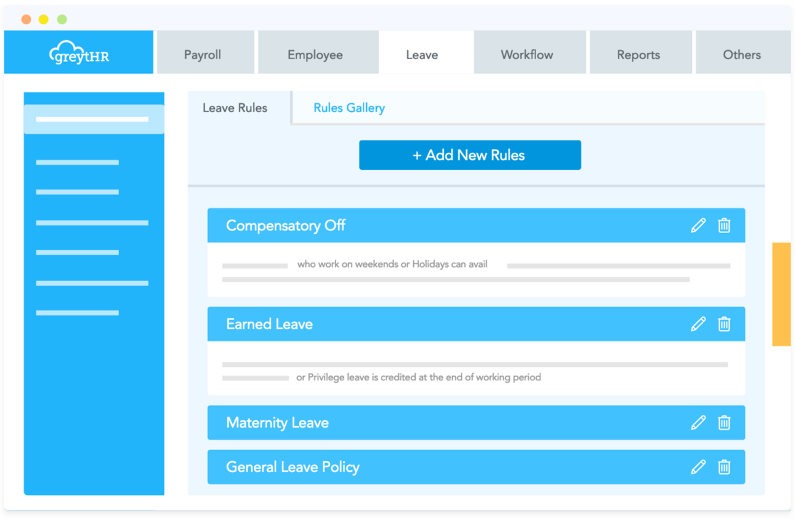
Task: Select the highlighted sidebar menu item
Action: (94, 117)
